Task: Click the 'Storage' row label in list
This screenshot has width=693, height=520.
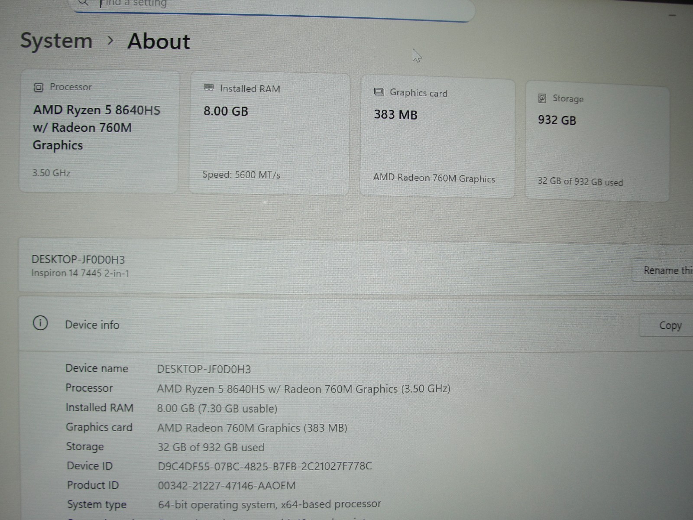Action: point(85,446)
